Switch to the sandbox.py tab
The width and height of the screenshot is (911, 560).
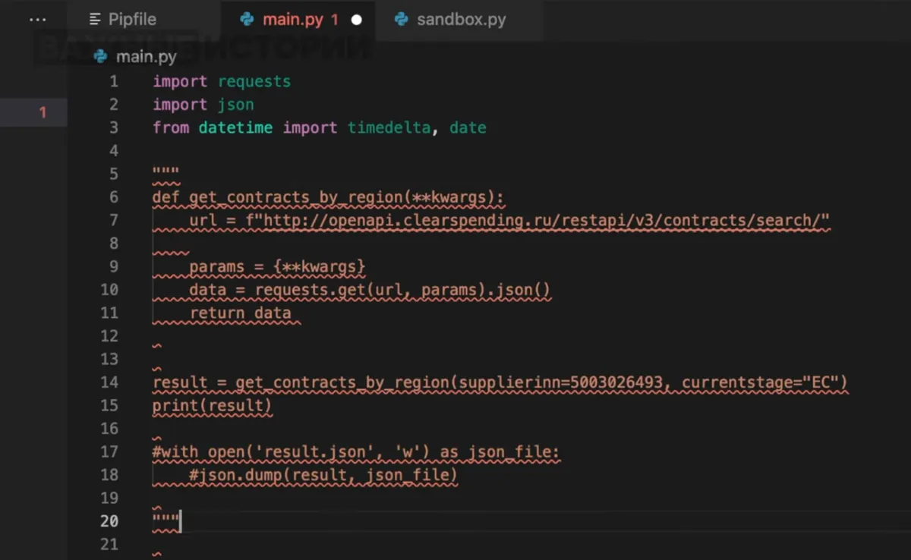(x=461, y=20)
